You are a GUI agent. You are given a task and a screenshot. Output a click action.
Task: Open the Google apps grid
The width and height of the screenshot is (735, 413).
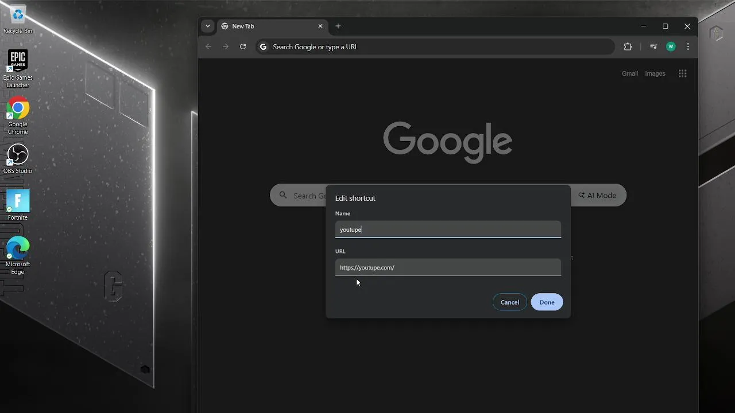pos(683,73)
